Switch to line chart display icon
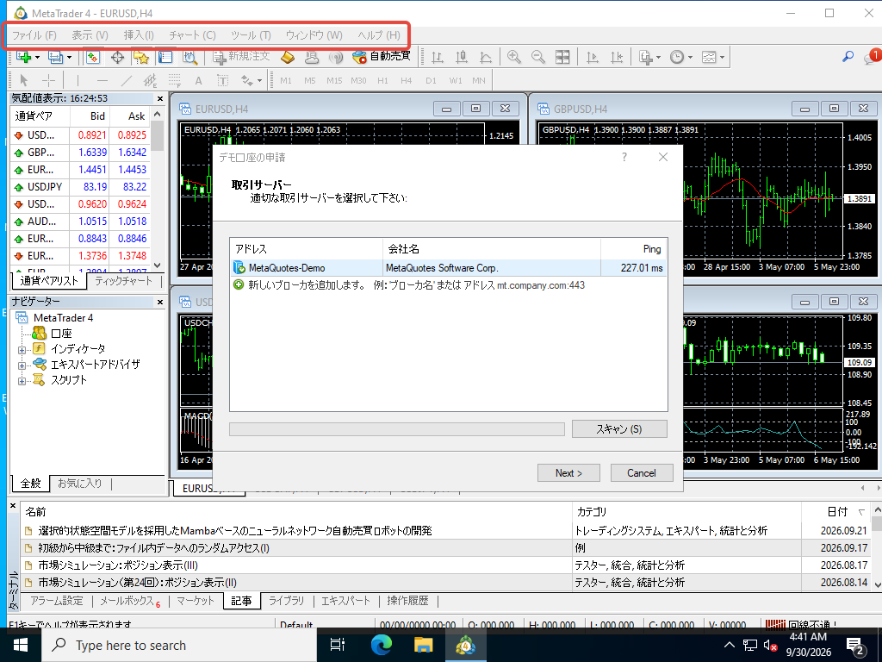 [486, 57]
